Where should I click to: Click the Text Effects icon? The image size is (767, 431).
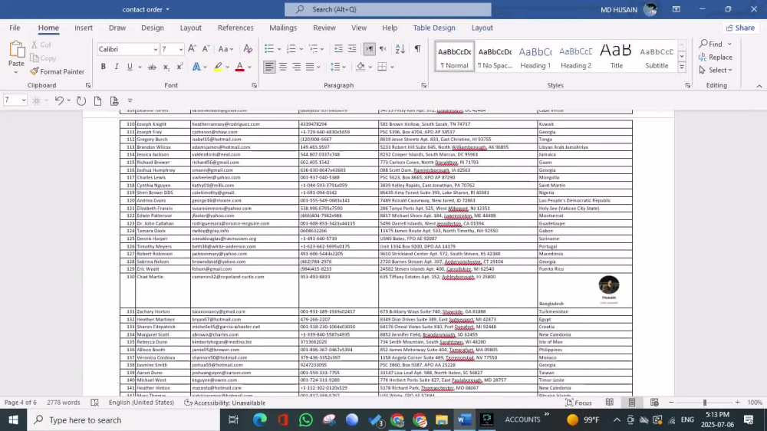[196, 67]
